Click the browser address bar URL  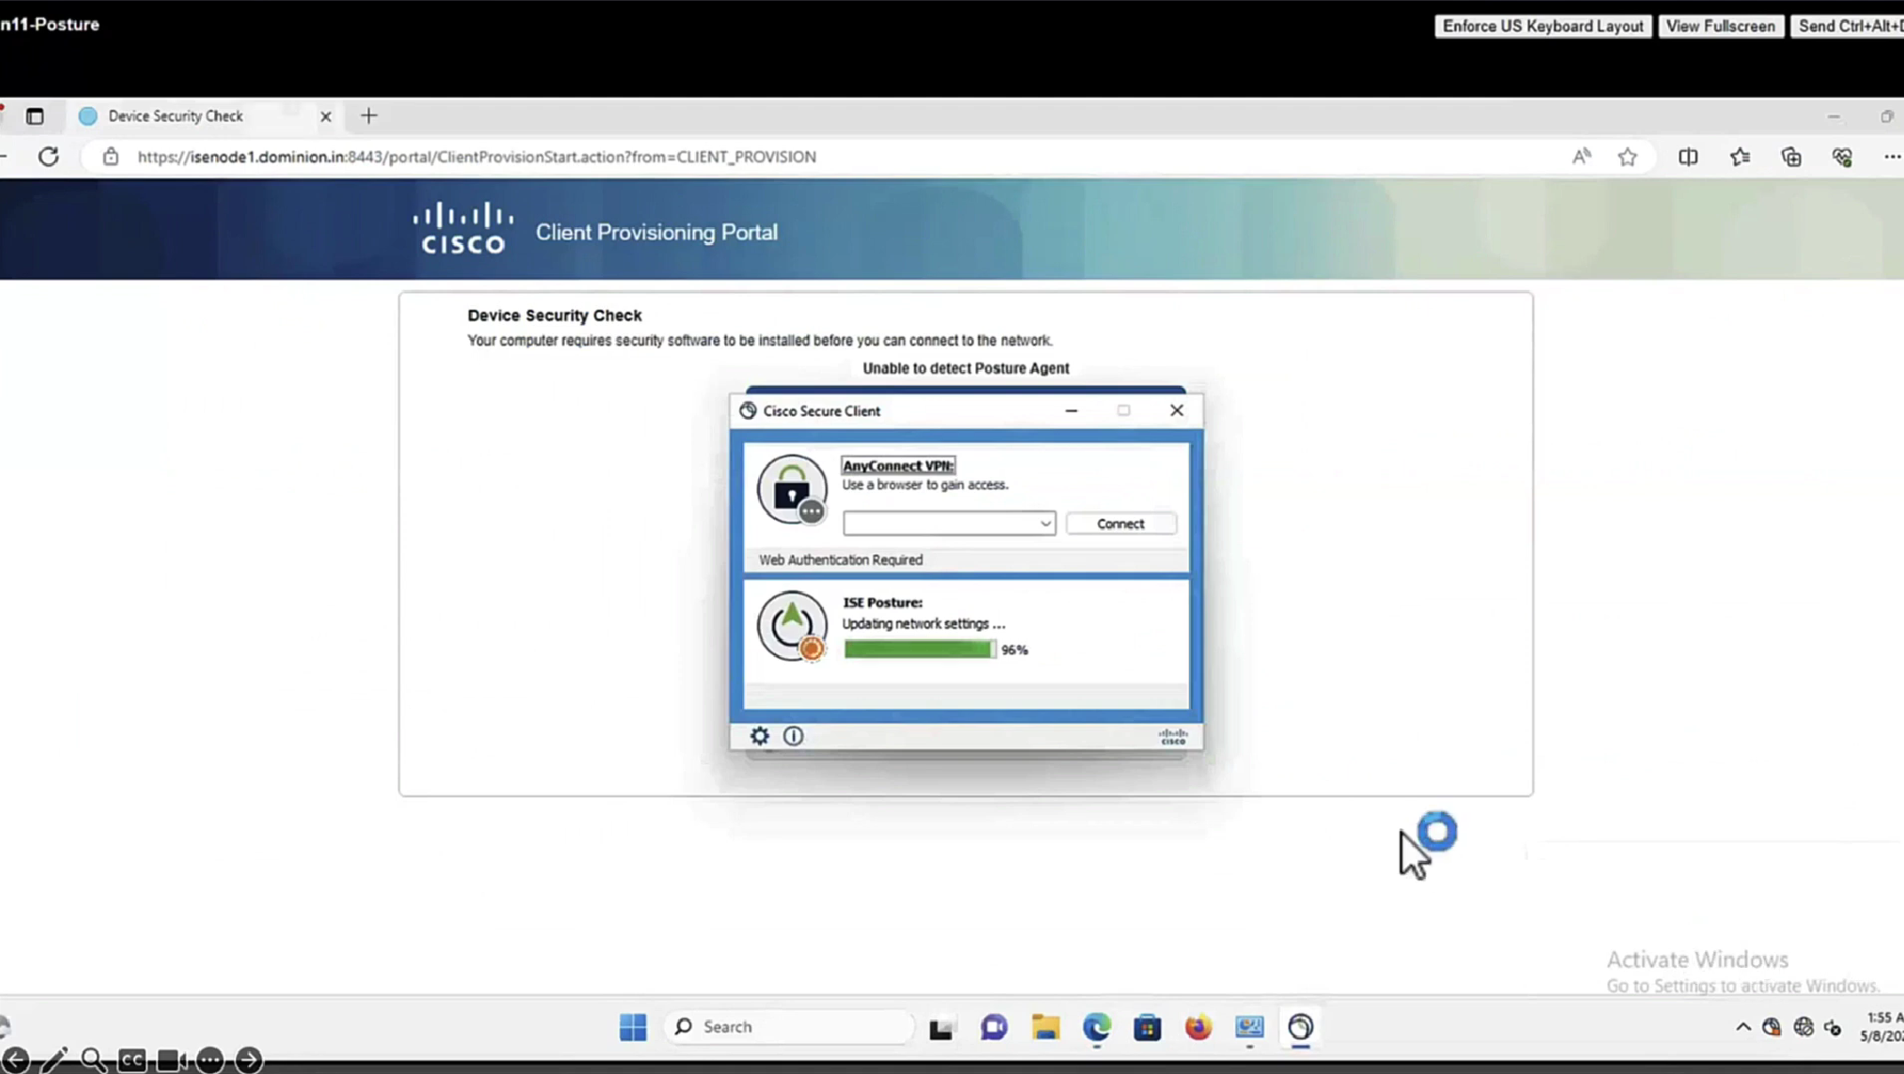pos(476,157)
